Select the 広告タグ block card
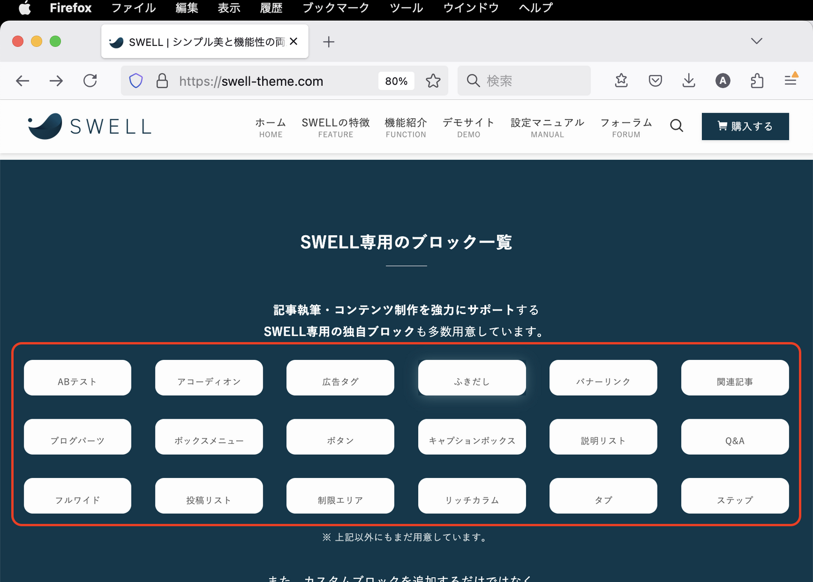 [340, 378]
